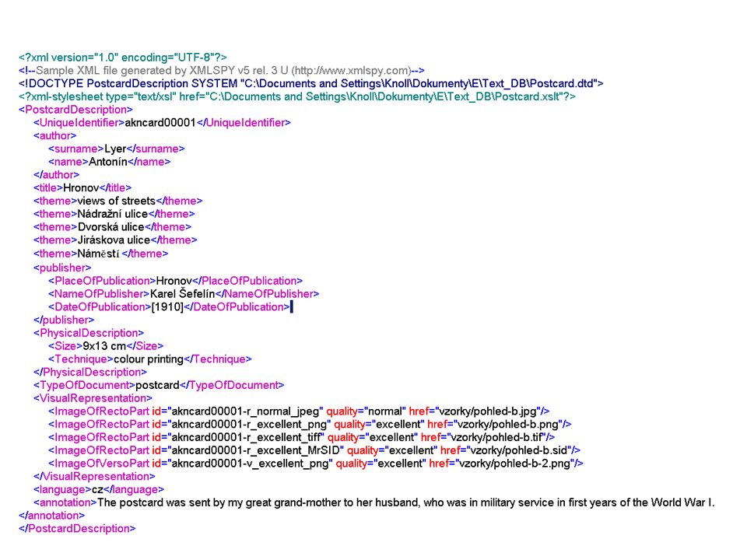Screen dimensions: 747x560
Task: Click the ImageOfVersoPart line with pohled-b-2.png
Action: (316, 464)
